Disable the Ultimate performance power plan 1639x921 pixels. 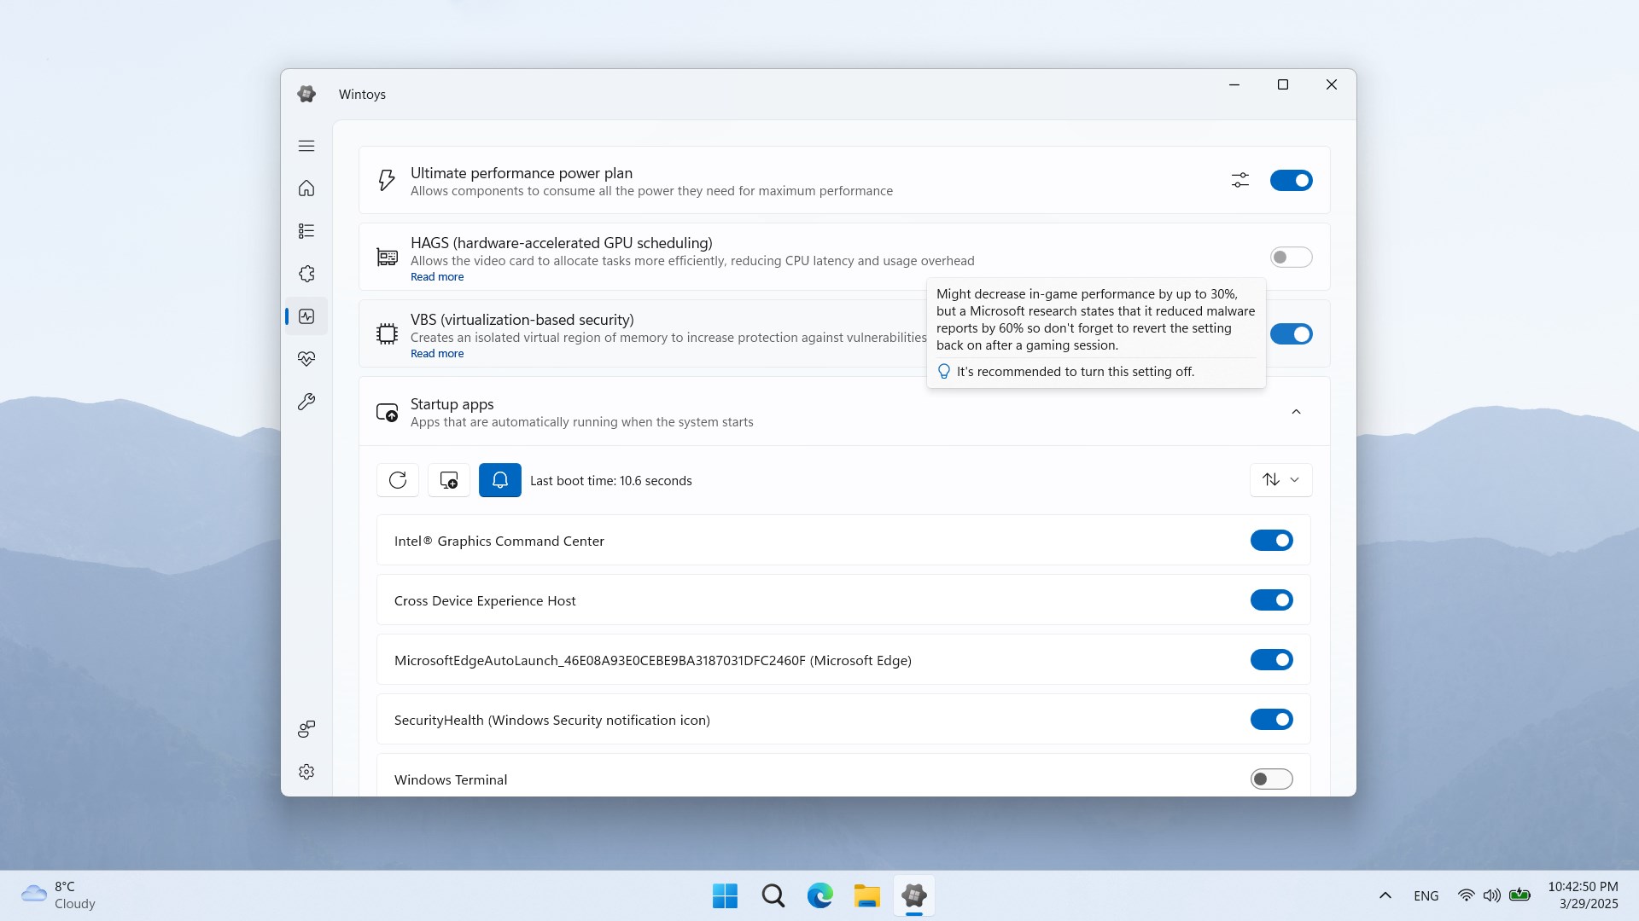point(1292,180)
